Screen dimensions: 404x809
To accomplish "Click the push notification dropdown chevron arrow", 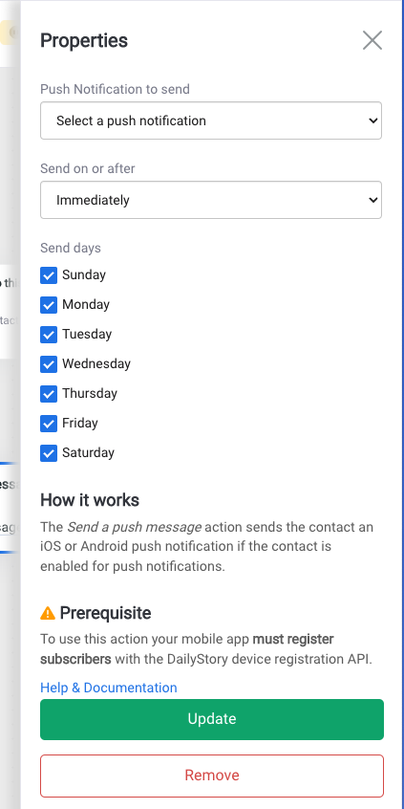I will 373,120.
